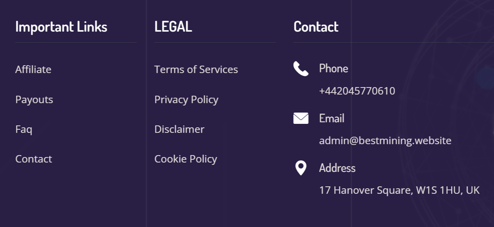Open the Faq link

coord(23,129)
